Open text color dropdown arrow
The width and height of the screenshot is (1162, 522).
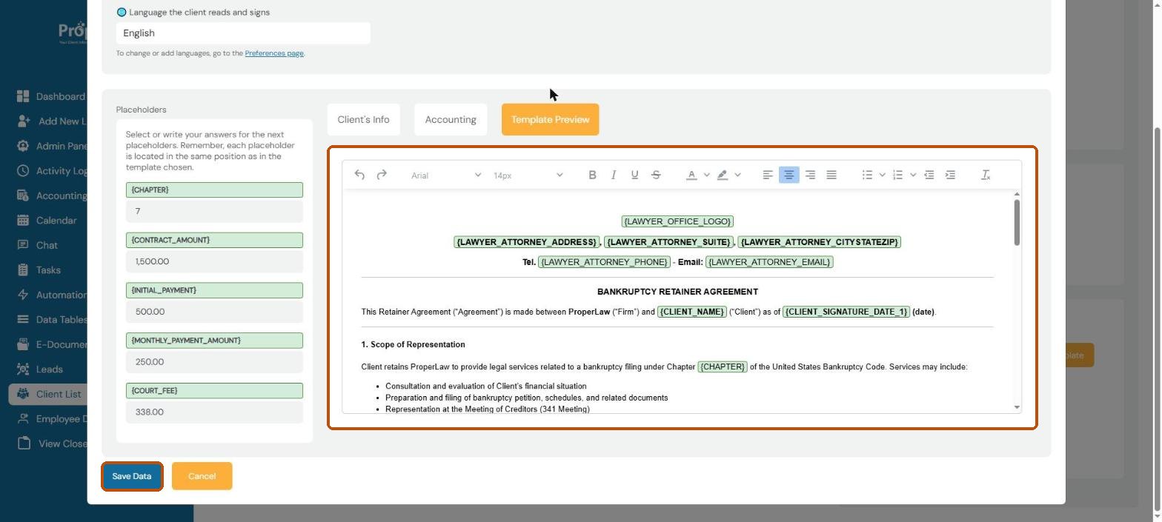[706, 175]
